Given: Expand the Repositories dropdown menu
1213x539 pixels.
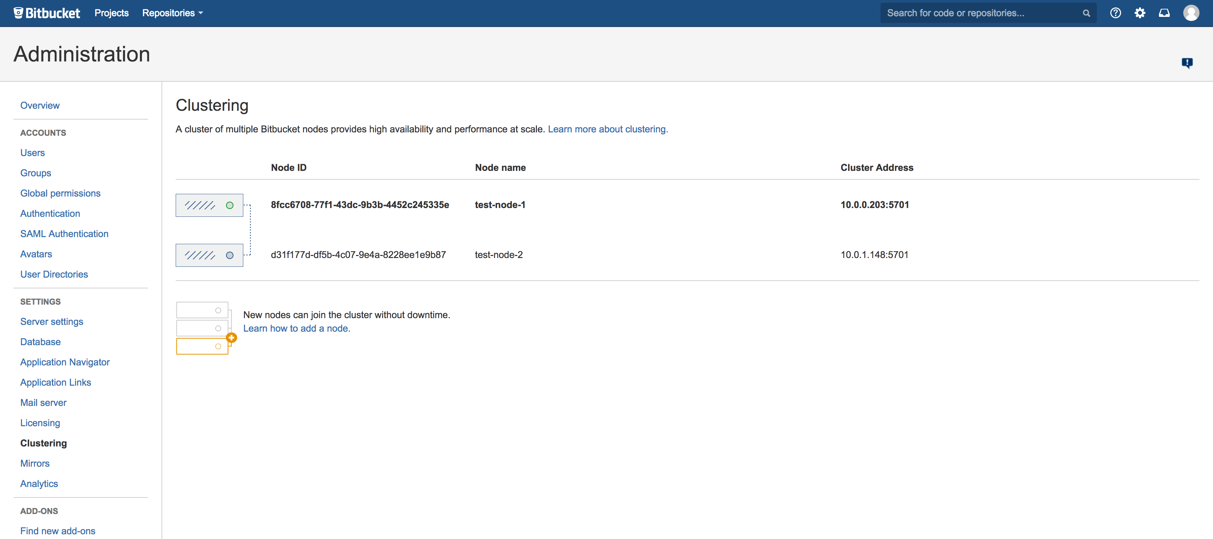Looking at the screenshot, I should 172,13.
